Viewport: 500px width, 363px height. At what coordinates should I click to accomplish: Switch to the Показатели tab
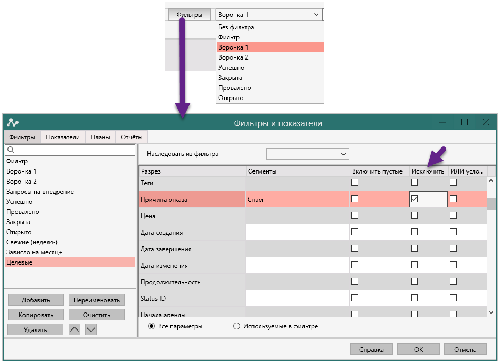click(x=63, y=137)
